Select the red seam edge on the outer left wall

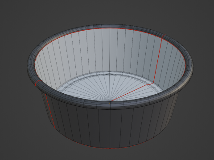[x=50, y=111]
